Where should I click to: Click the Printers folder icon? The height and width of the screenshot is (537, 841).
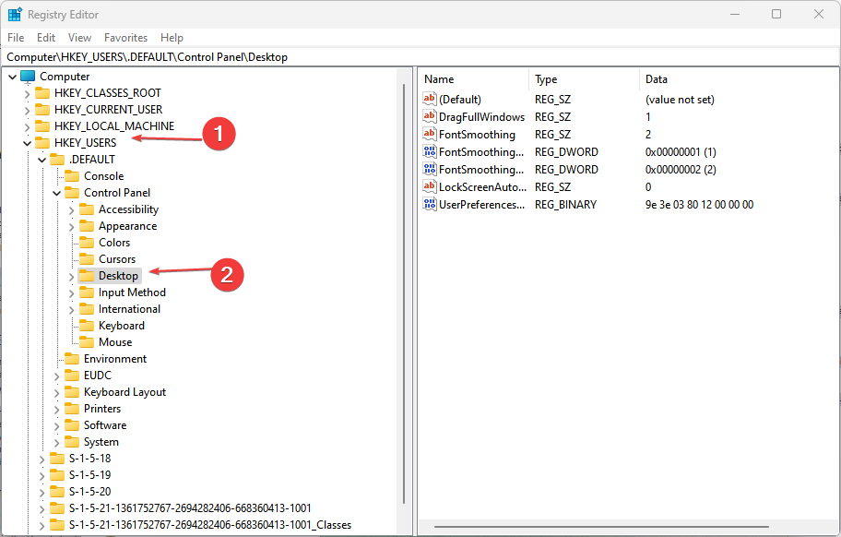[72, 410]
